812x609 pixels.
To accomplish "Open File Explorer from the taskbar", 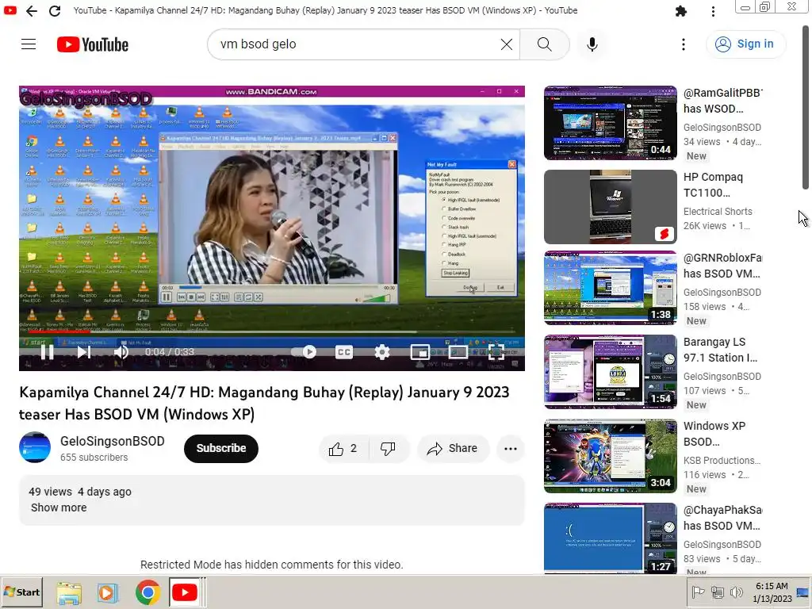I will [69, 592].
